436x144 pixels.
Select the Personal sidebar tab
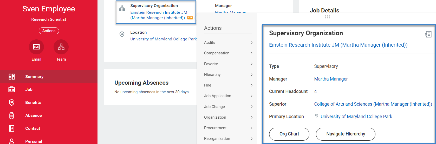[49, 140]
